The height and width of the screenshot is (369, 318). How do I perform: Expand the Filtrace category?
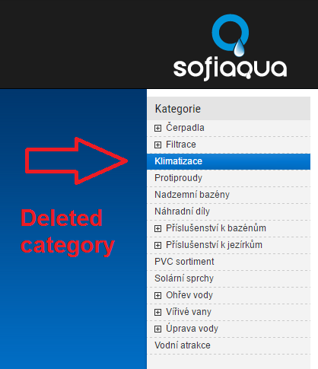coord(157,145)
